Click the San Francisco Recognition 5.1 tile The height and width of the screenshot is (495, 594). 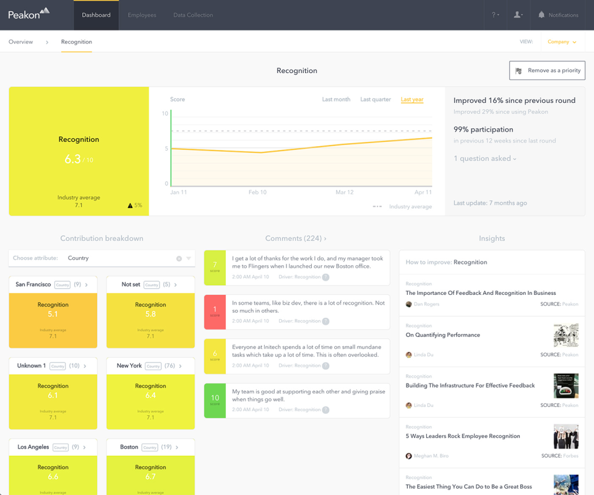point(53,320)
